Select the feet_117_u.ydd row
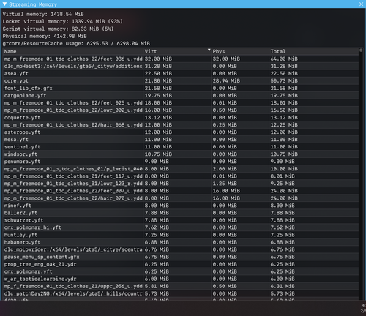The height and width of the screenshot is (316, 366). (x=181, y=176)
